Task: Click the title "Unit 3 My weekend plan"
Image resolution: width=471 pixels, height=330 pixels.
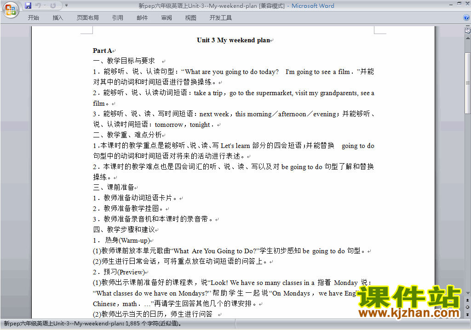Action: (233, 40)
